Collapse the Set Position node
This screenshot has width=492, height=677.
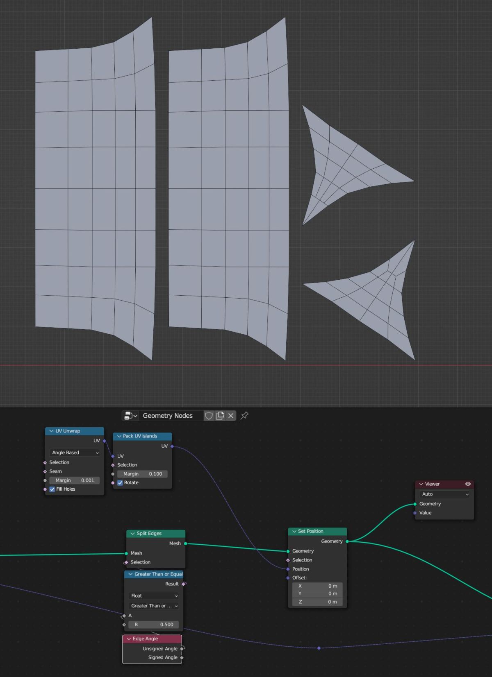[294, 532]
